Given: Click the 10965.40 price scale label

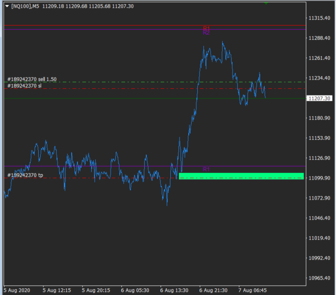Looking at the screenshot, I should (319, 278).
